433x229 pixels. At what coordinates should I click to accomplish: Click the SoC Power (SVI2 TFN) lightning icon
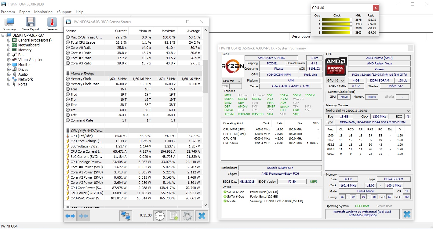click(x=68, y=193)
